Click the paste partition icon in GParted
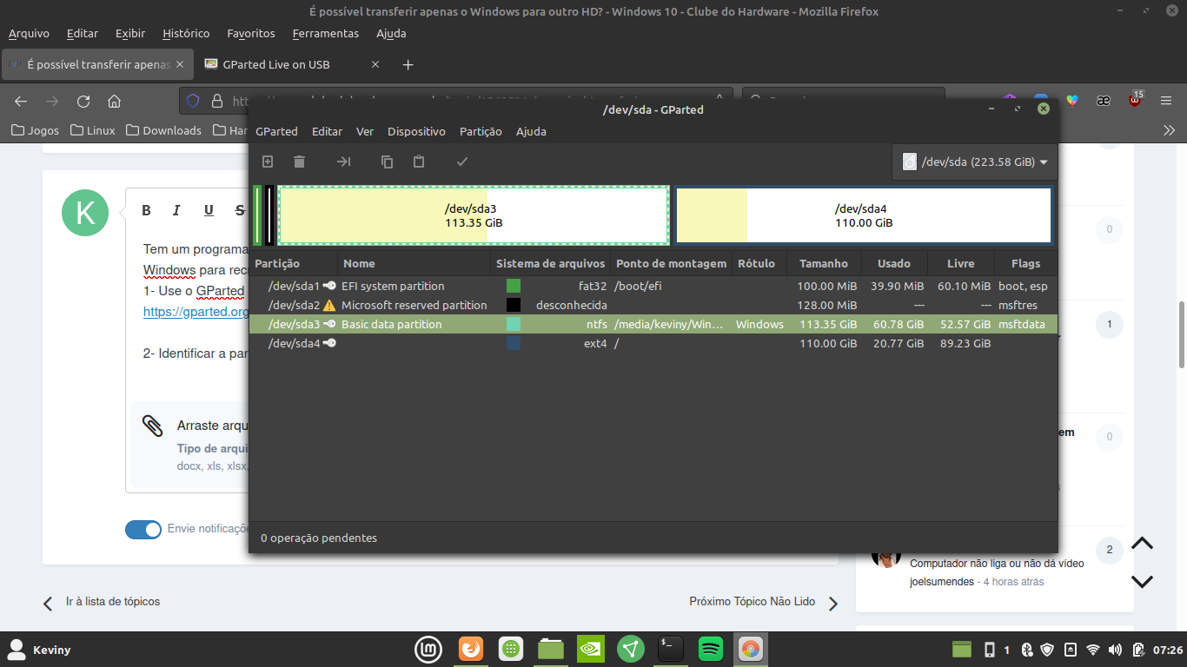The height and width of the screenshot is (667, 1187). pos(419,162)
